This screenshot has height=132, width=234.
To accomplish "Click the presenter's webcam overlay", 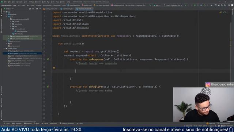I will click(203, 104).
